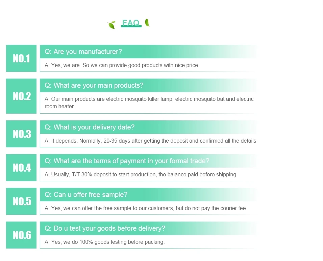Choose the NO.5 number badge
Viewport: 323px width, 261px height.
21,201
